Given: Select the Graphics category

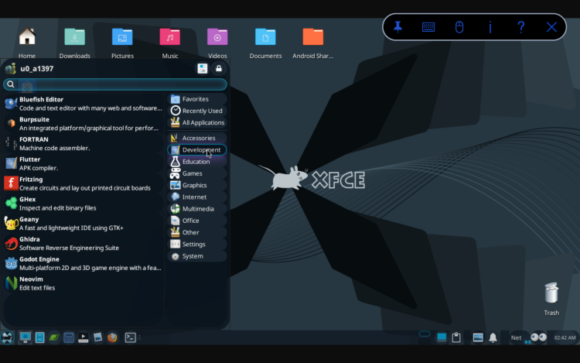Looking at the screenshot, I should [x=197, y=186].
